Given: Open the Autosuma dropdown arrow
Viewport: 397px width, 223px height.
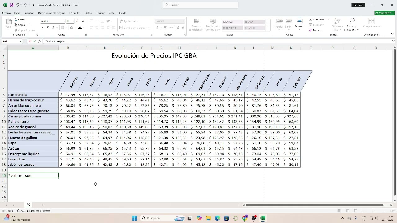Looking at the screenshot, I should pos(329,20).
